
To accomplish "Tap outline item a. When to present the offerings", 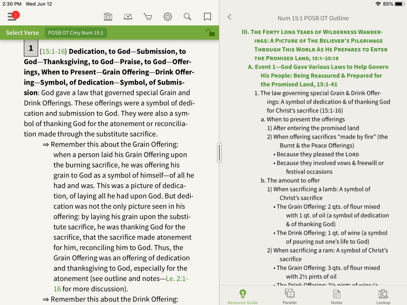I will (302, 119).
